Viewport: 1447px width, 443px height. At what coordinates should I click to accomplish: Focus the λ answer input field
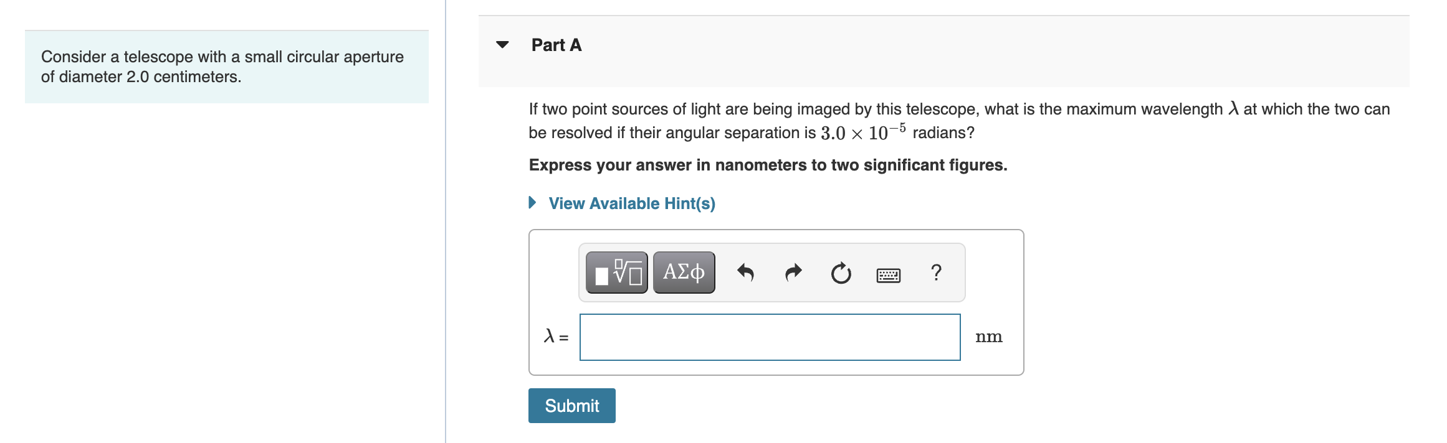pos(770,337)
